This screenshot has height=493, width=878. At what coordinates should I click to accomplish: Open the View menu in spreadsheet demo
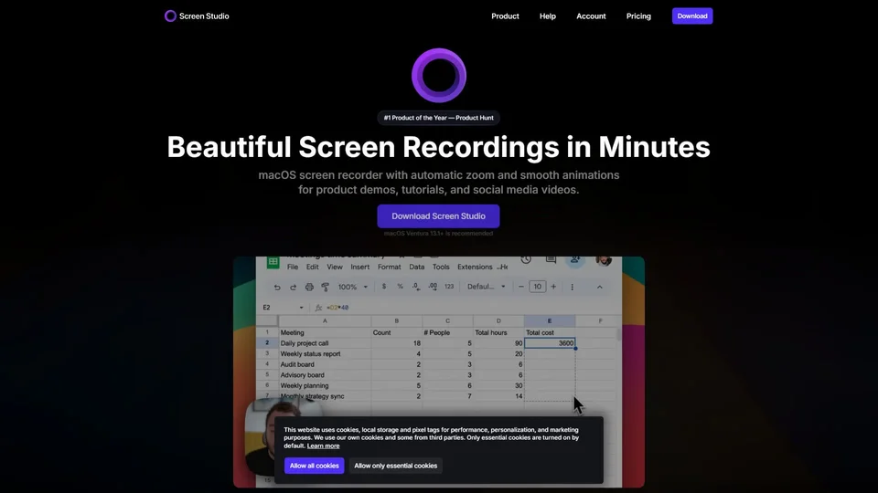click(335, 267)
